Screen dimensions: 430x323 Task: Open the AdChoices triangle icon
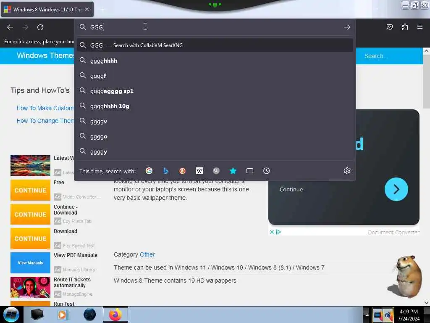tap(278, 232)
